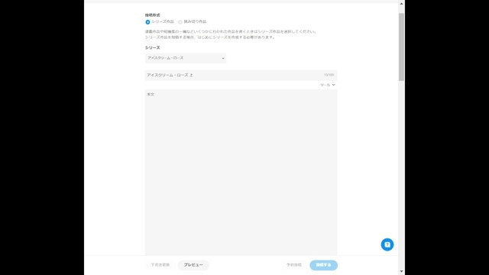Select the シリーズ作品 radio button
The image size is (489, 275).
pos(147,22)
